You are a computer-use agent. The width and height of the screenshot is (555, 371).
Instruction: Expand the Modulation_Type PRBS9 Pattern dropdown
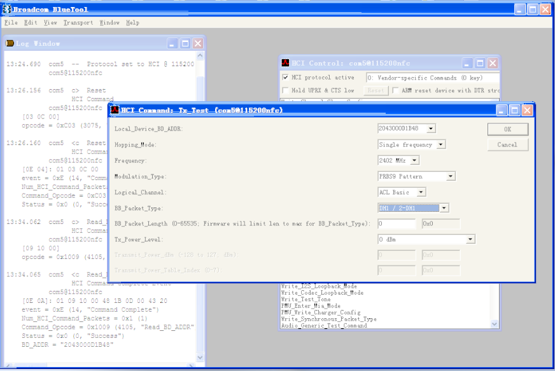[450, 176]
